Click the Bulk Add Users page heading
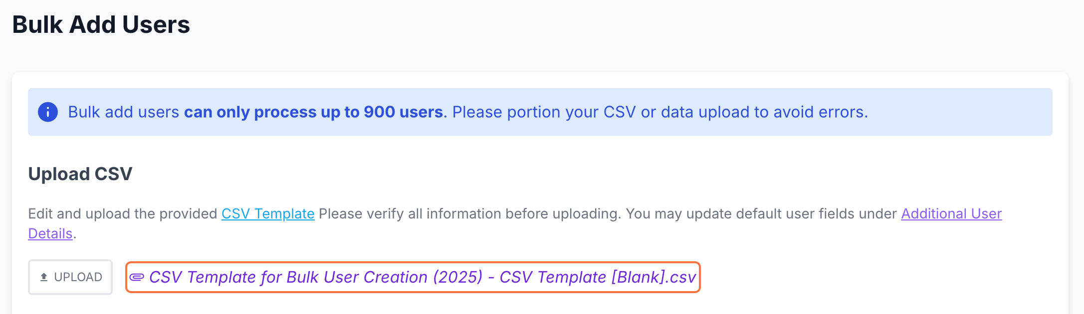Screen dimensions: 1084x314 click(x=101, y=24)
